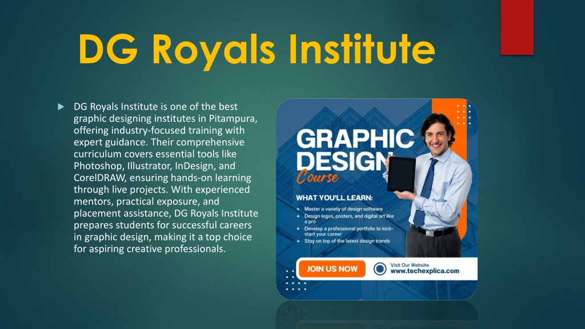
Task: Select the Graphic Design Course poster image
Action: pyautogui.click(x=377, y=199)
